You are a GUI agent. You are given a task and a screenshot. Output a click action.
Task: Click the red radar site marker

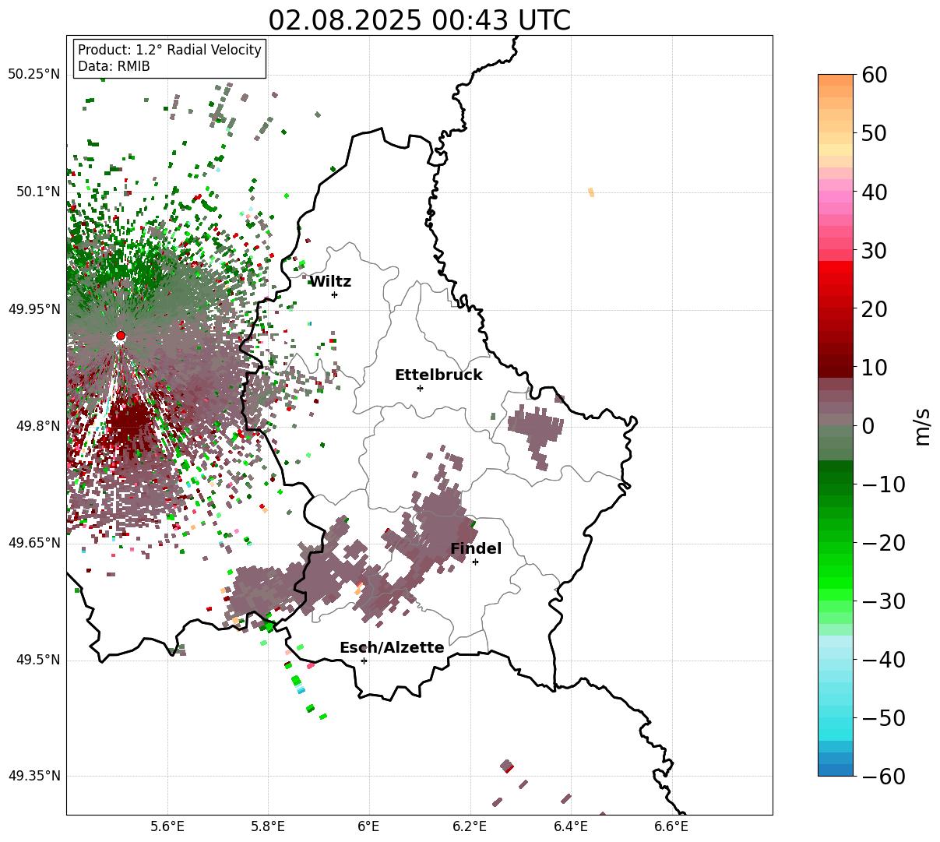(121, 336)
